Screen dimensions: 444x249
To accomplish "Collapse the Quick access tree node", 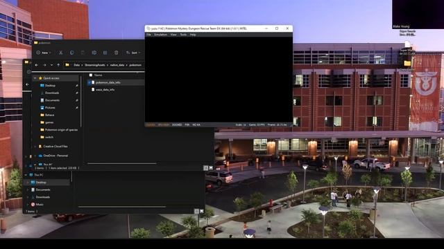I will click(35, 78).
